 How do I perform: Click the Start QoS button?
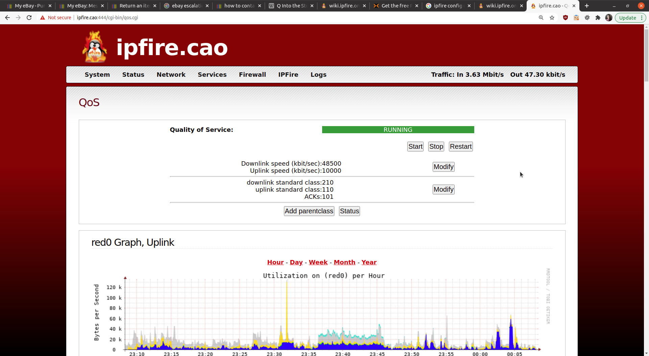pos(415,146)
